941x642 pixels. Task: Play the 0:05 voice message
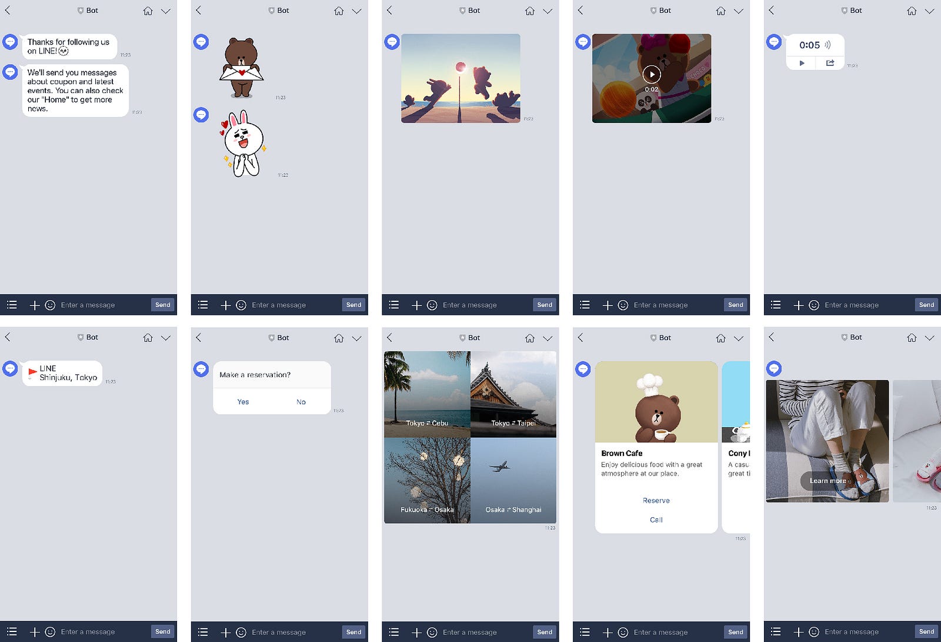[802, 63]
